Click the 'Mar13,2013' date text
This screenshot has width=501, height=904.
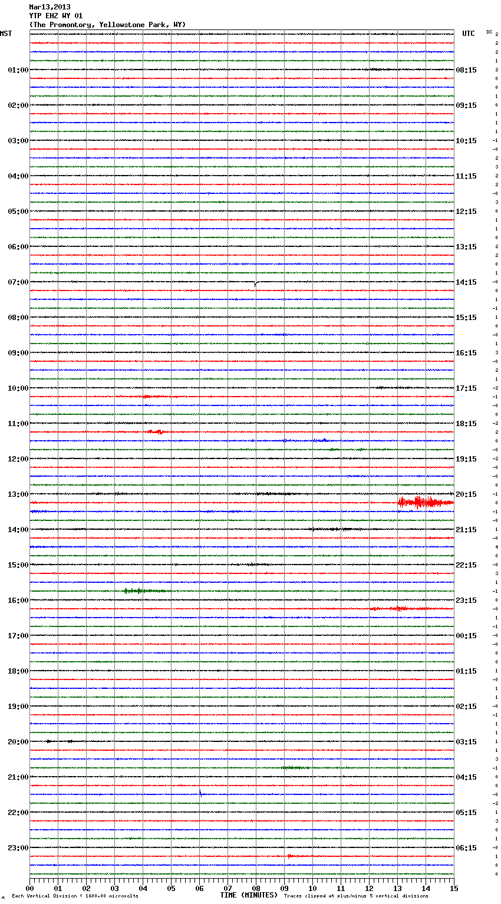point(50,7)
